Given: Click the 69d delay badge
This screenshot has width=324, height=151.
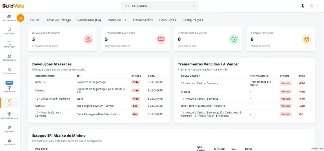Looking at the screenshot, I should [x=135, y=114].
